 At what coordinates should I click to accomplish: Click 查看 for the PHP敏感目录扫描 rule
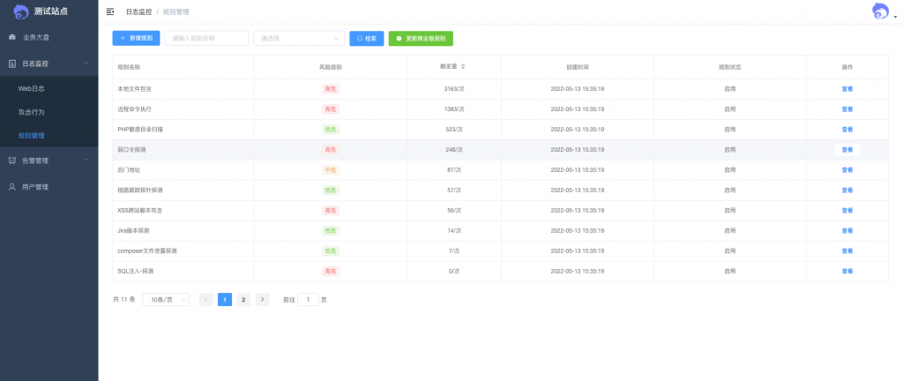(847, 130)
